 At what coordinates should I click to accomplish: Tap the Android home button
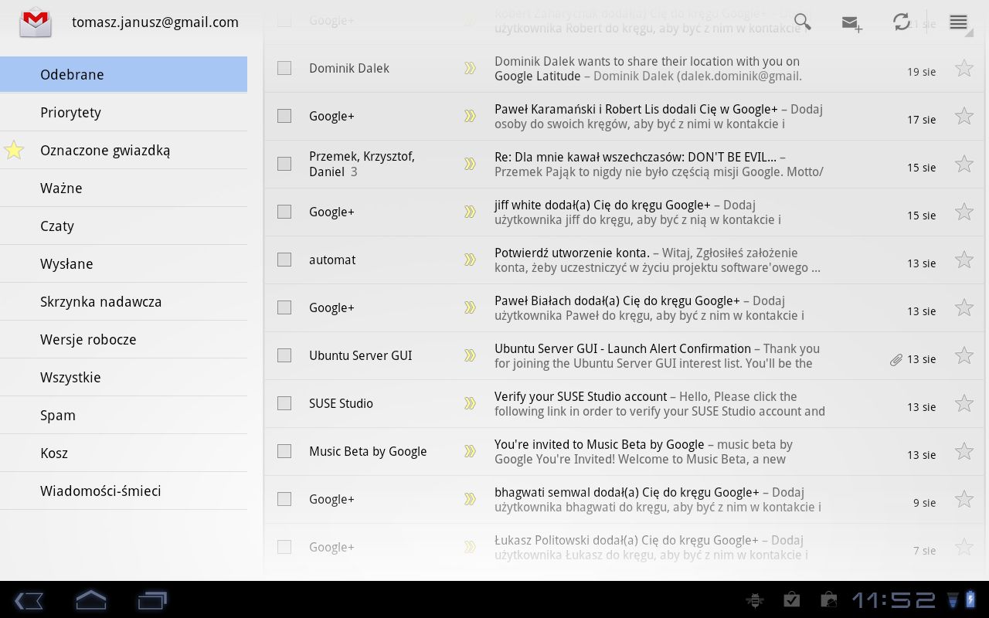click(90, 600)
